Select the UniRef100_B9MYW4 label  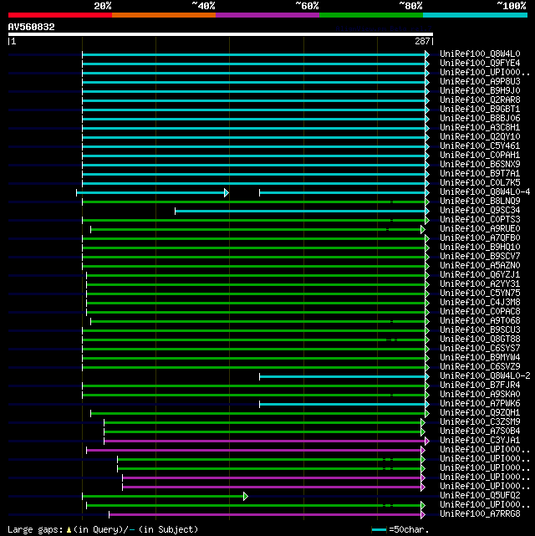[x=480, y=358]
